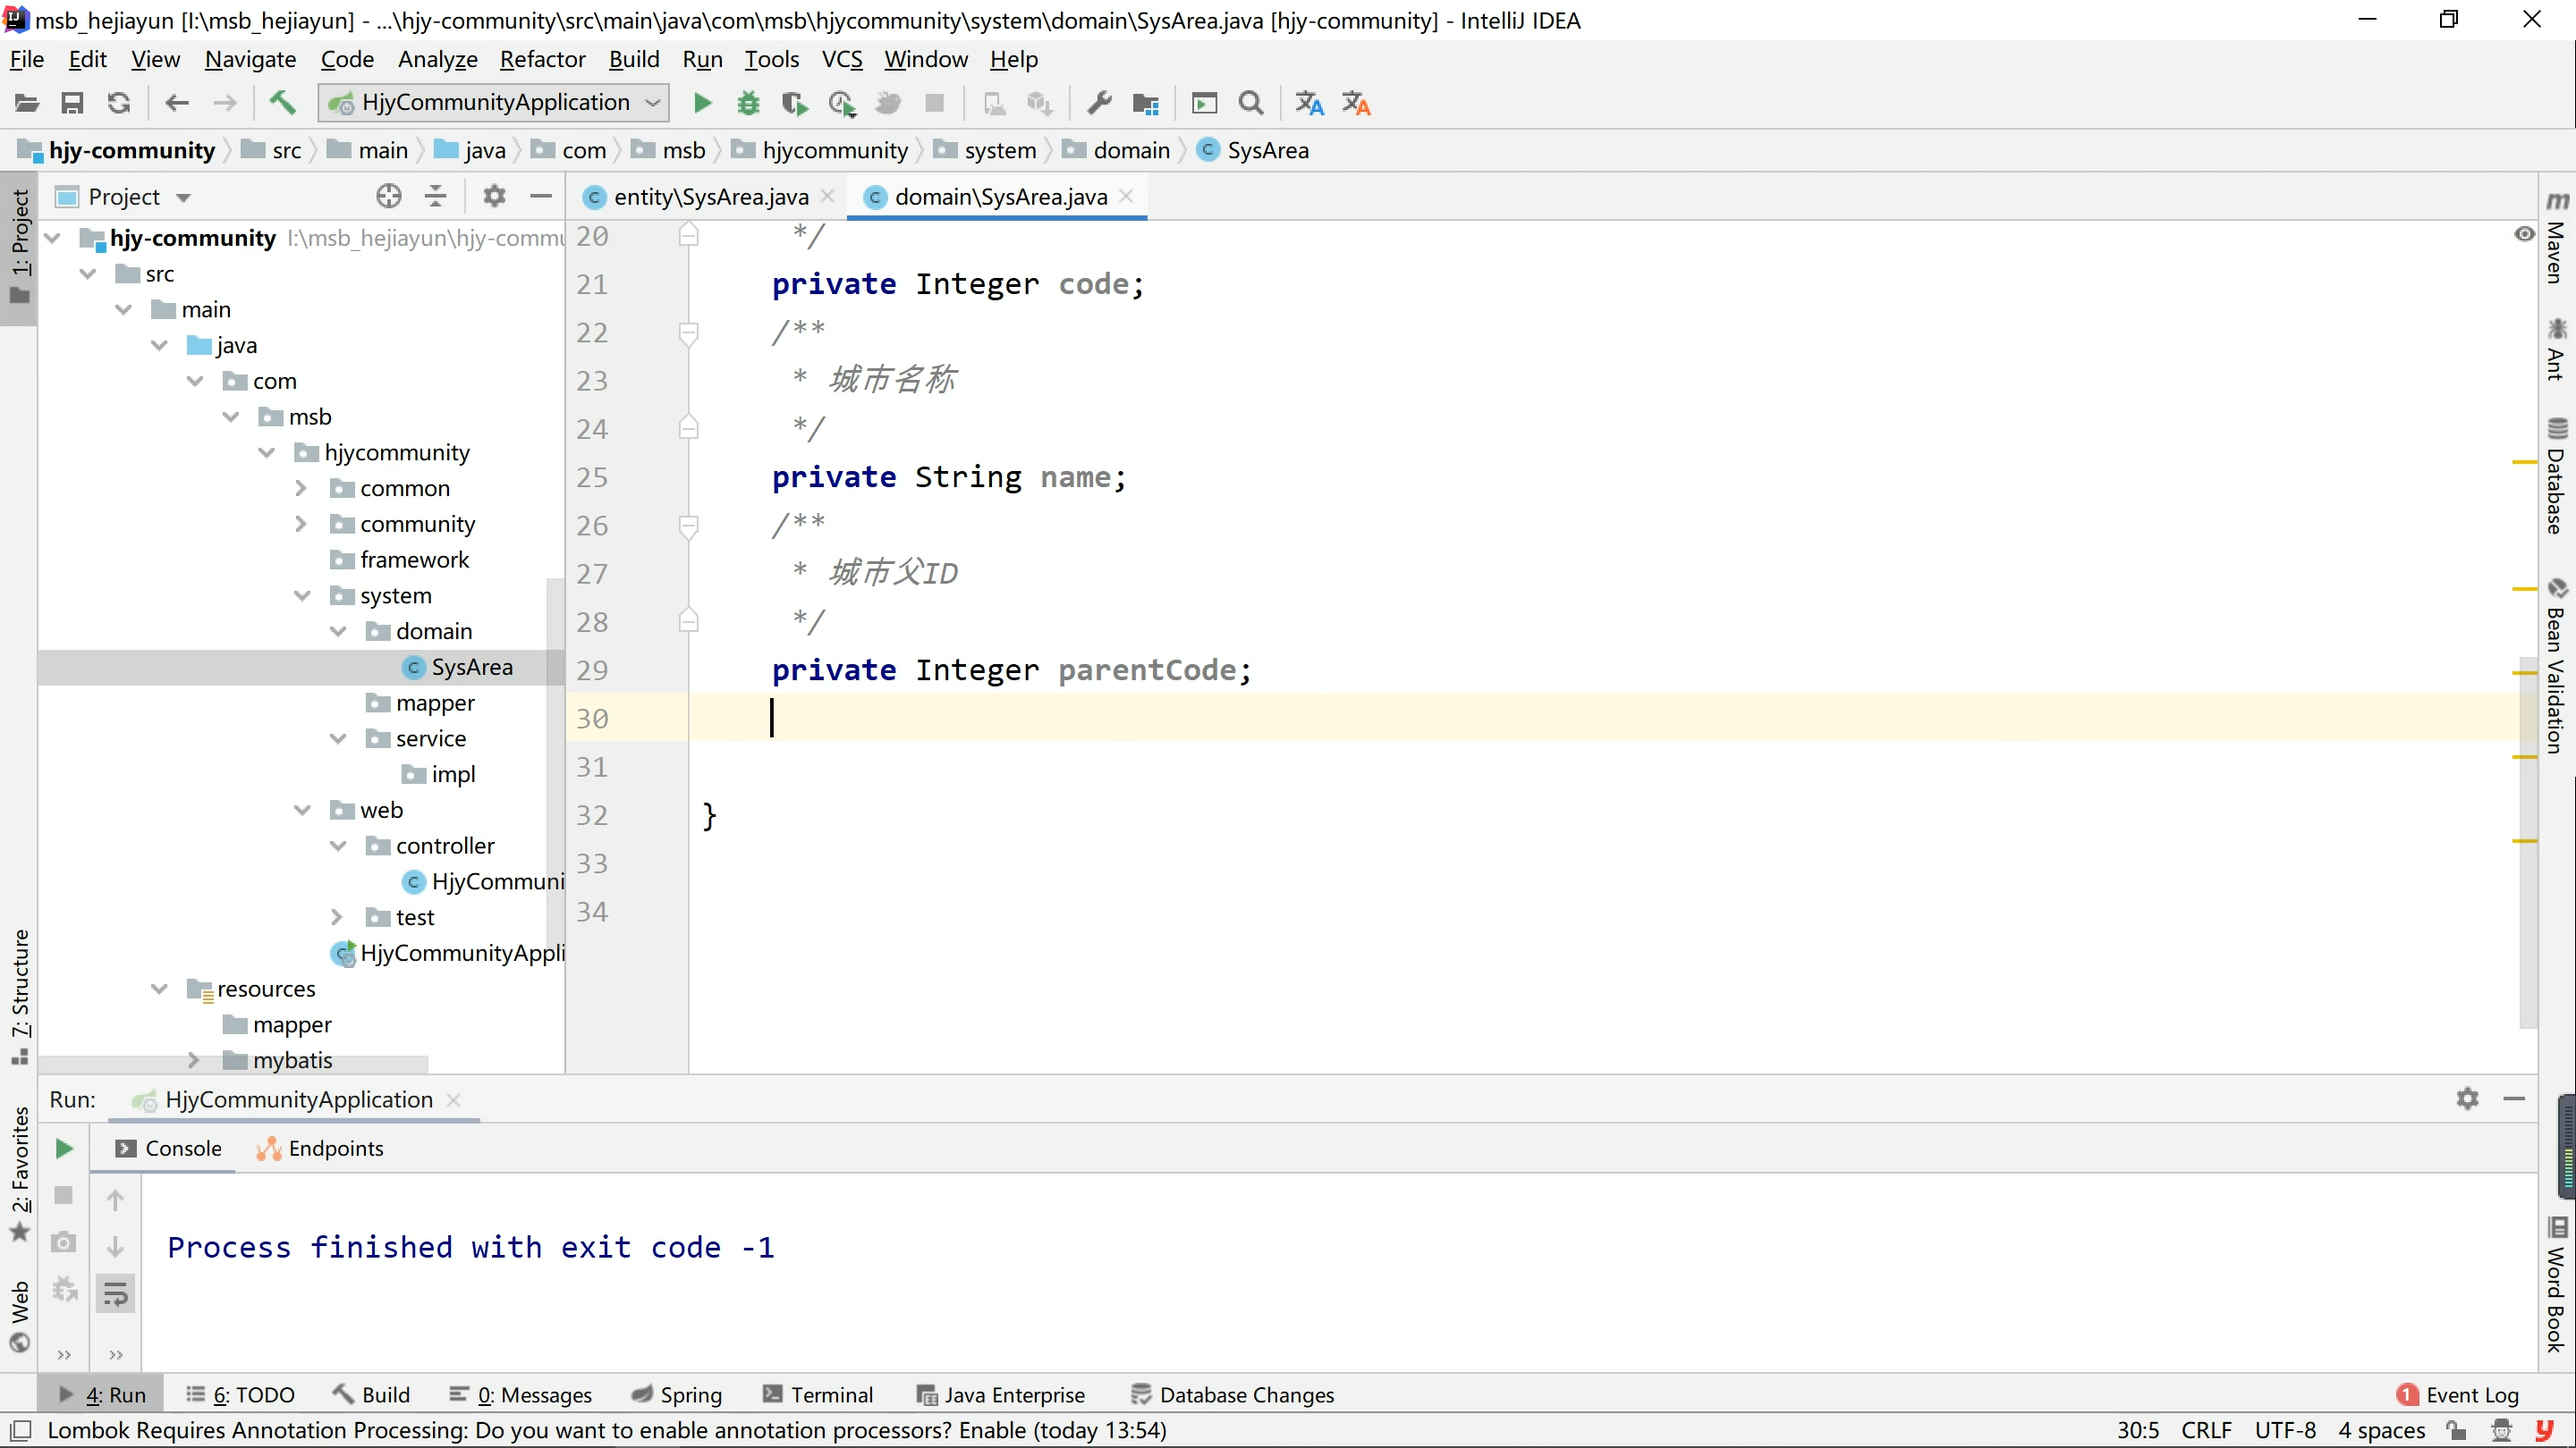Expand the community package
2576x1448 pixels.
(x=301, y=524)
